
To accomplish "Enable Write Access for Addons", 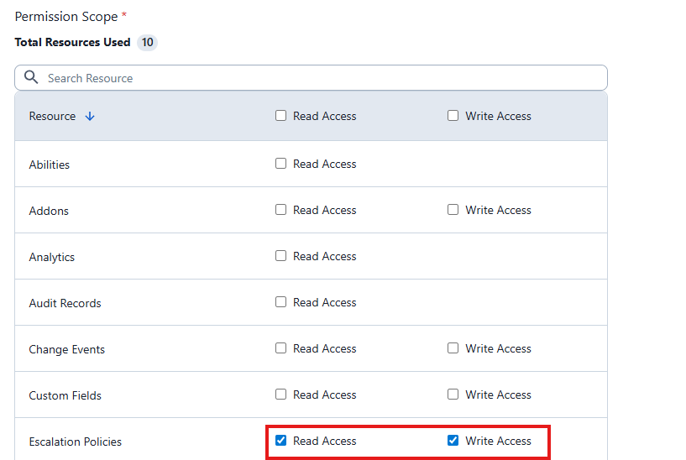I will point(453,210).
